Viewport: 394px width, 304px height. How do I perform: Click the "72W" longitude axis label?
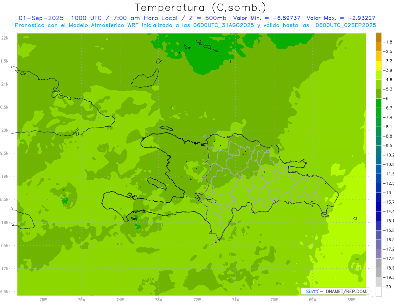tap(197, 300)
